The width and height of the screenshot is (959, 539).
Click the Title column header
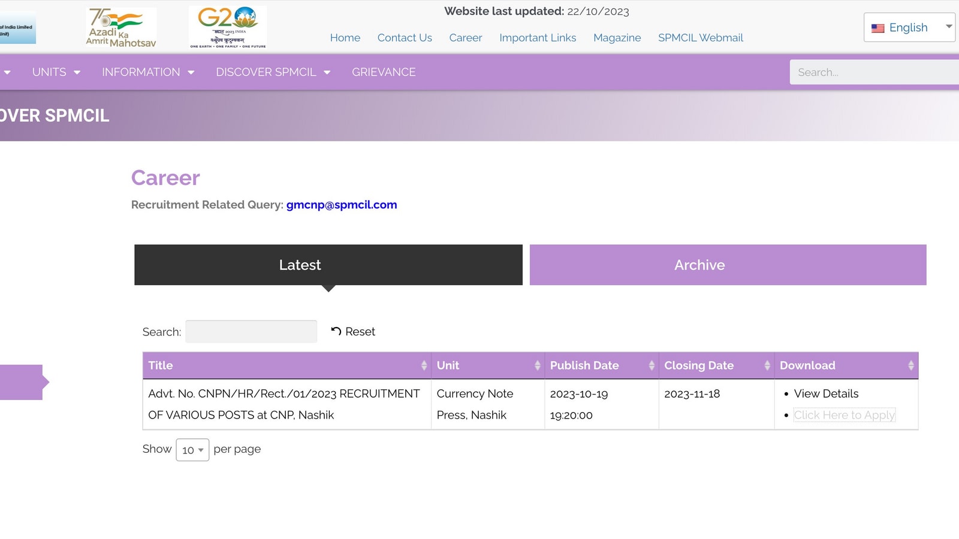click(x=287, y=365)
